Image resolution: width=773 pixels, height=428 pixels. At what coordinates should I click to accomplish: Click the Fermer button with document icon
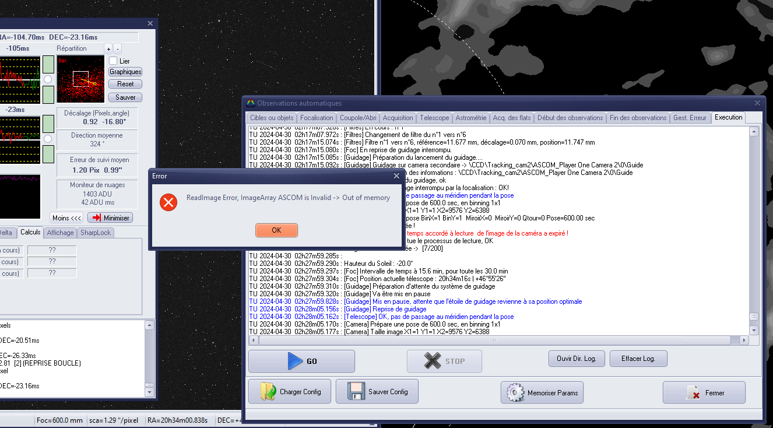tap(704, 392)
